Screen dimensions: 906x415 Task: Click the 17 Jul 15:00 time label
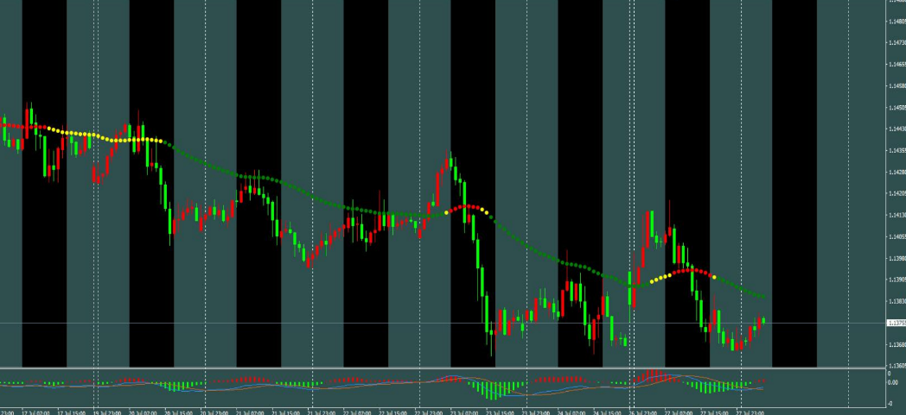click(72, 412)
